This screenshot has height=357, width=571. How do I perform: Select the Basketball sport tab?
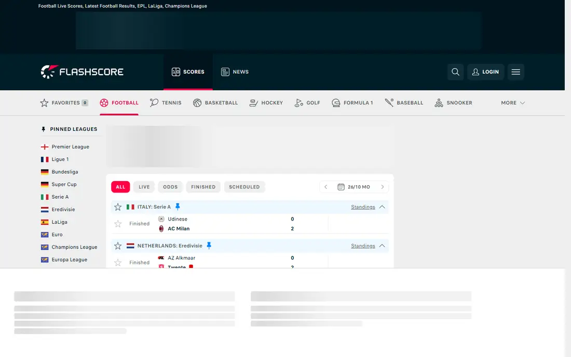pyautogui.click(x=215, y=103)
